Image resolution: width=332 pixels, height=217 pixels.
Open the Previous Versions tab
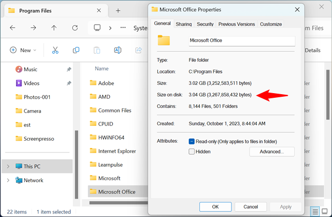[236, 24]
